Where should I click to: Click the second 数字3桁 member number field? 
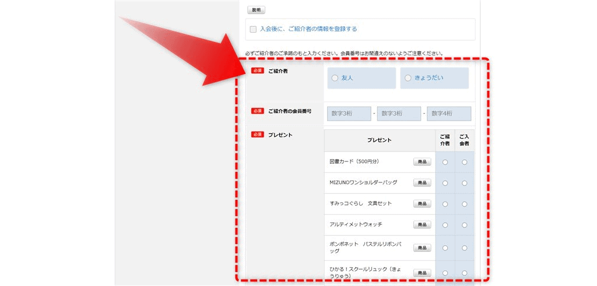399,113
